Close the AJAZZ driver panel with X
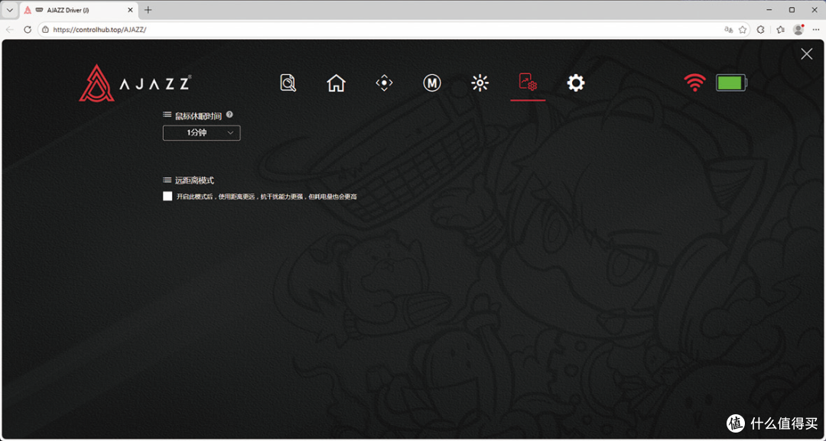Screen dimensions: 826x441 [807, 54]
